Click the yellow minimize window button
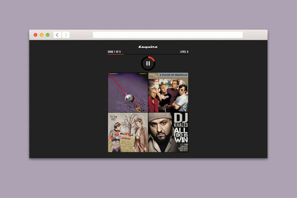297x198 pixels. click(x=42, y=35)
